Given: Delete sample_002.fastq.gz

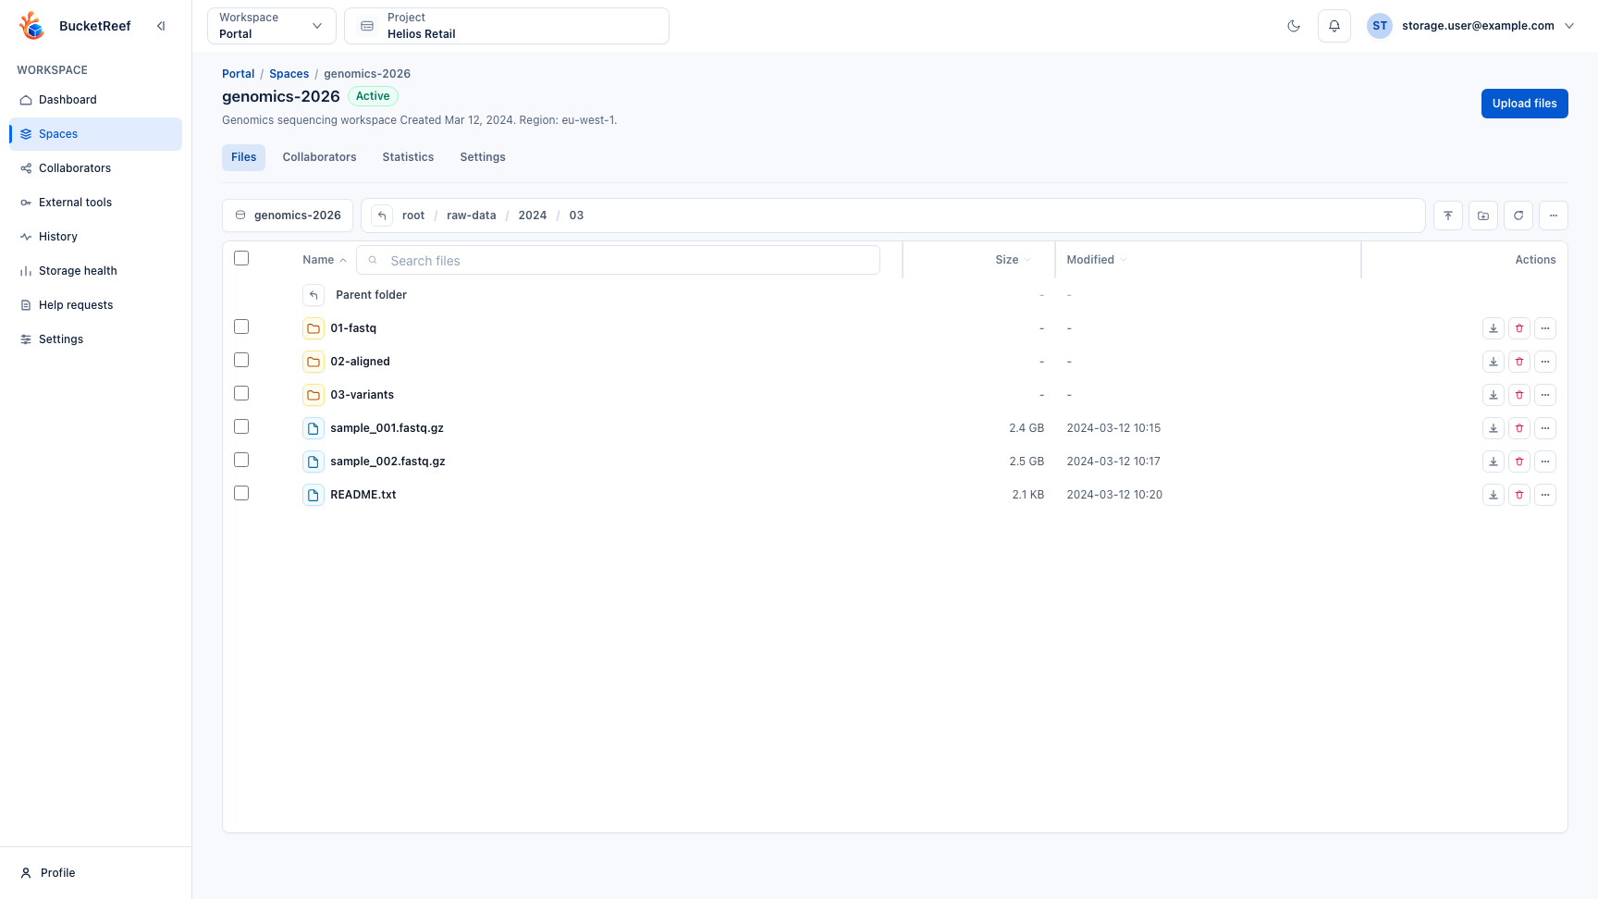Looking at the screenshot, I should tap(1519, 462).
